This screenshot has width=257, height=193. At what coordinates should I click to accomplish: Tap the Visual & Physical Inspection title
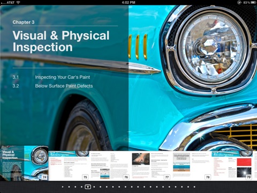pos(61,41)
